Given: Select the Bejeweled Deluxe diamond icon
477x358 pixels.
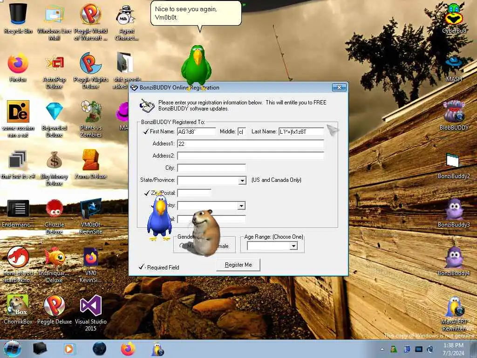Looking at the screenshot, I should coord(54,119).
